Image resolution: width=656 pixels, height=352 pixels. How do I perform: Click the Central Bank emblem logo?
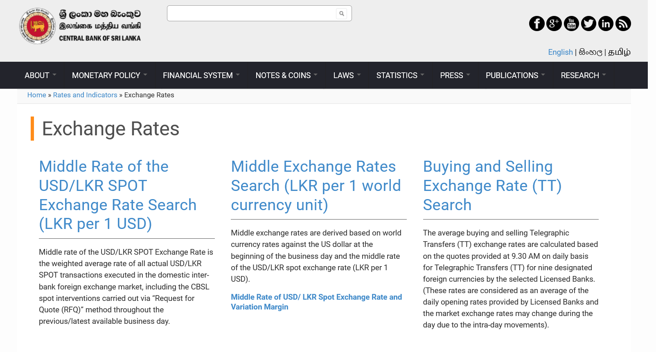[x=37, y=26]
